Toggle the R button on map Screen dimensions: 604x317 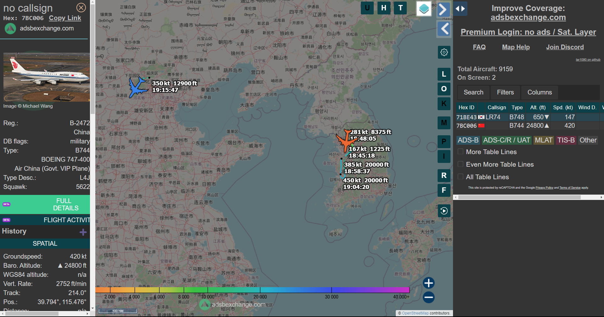444,175
